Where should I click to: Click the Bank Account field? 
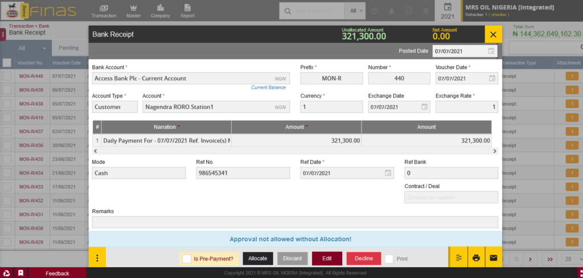coord(191,79)
